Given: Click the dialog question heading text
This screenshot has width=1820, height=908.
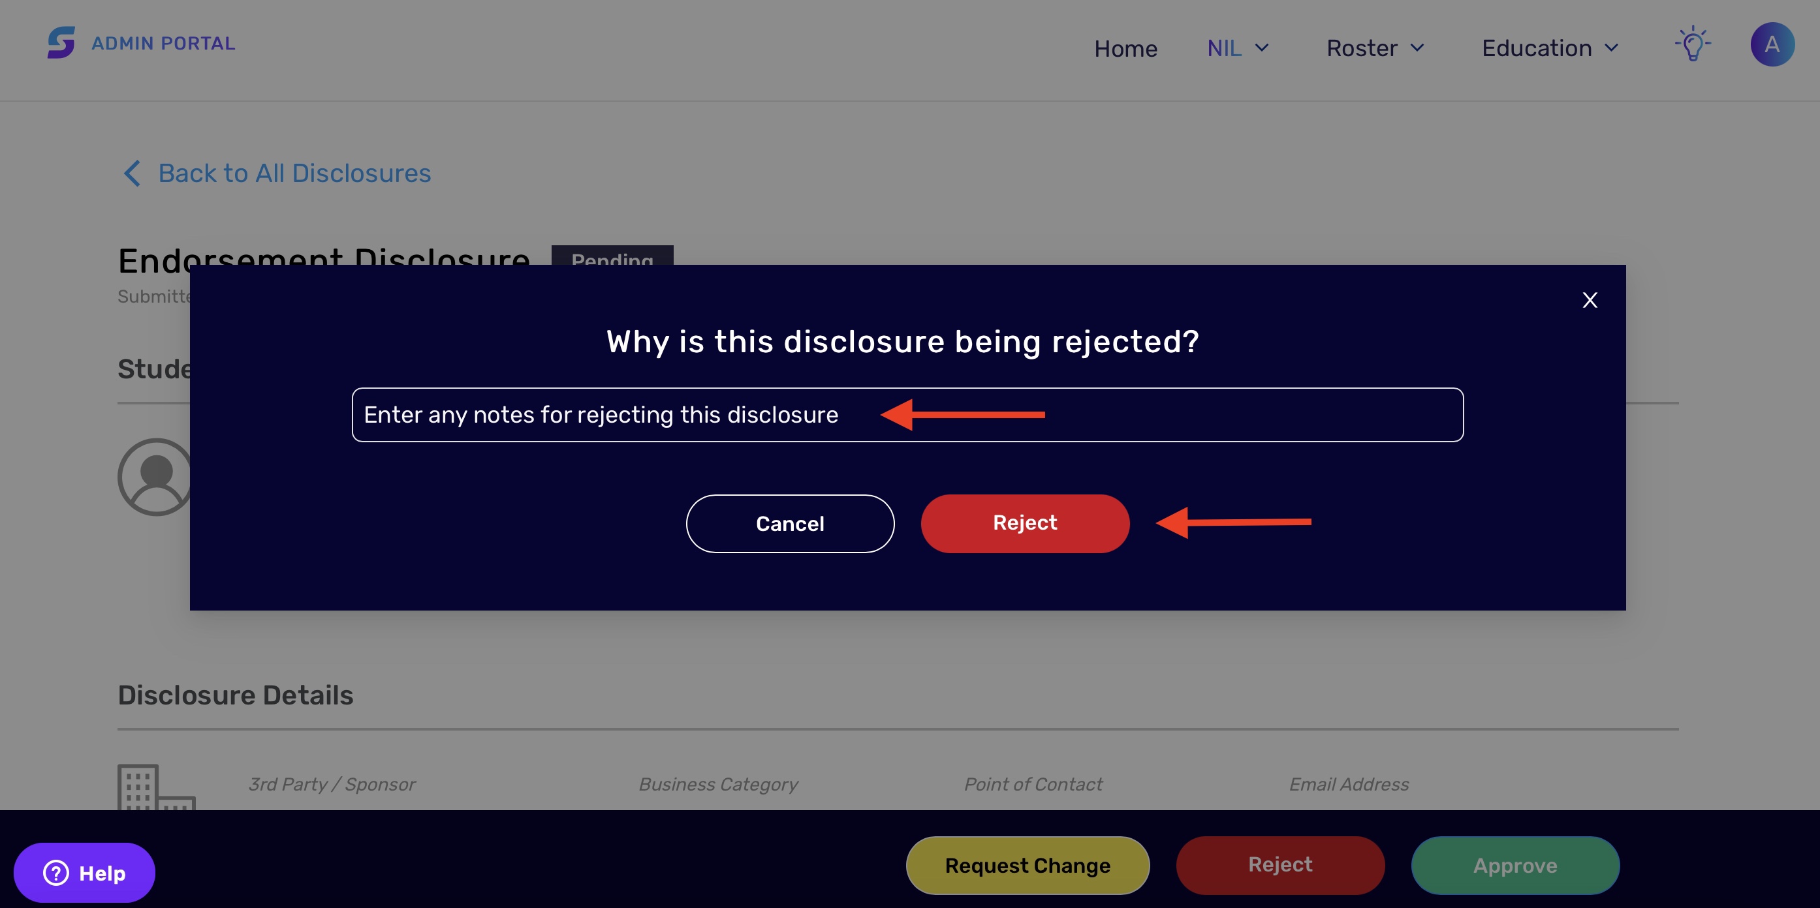Looking at the screenshot, I should (902, 342).
